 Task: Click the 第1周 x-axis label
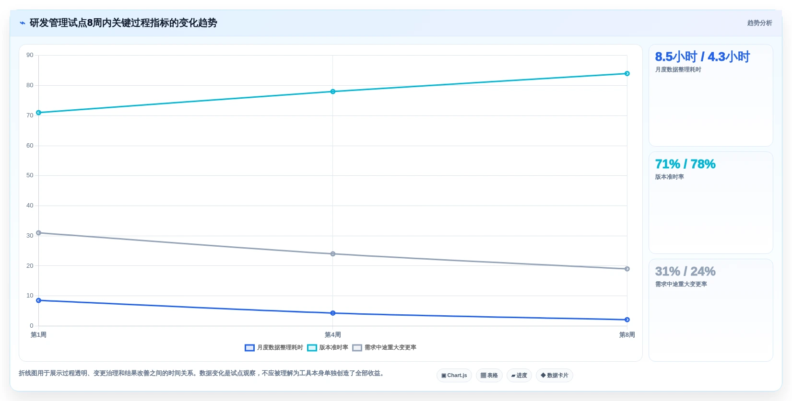point(39,335)
